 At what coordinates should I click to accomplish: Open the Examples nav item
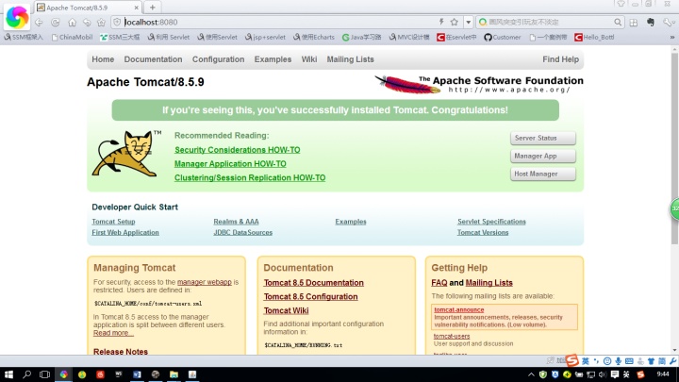click(x=273, y=59)
